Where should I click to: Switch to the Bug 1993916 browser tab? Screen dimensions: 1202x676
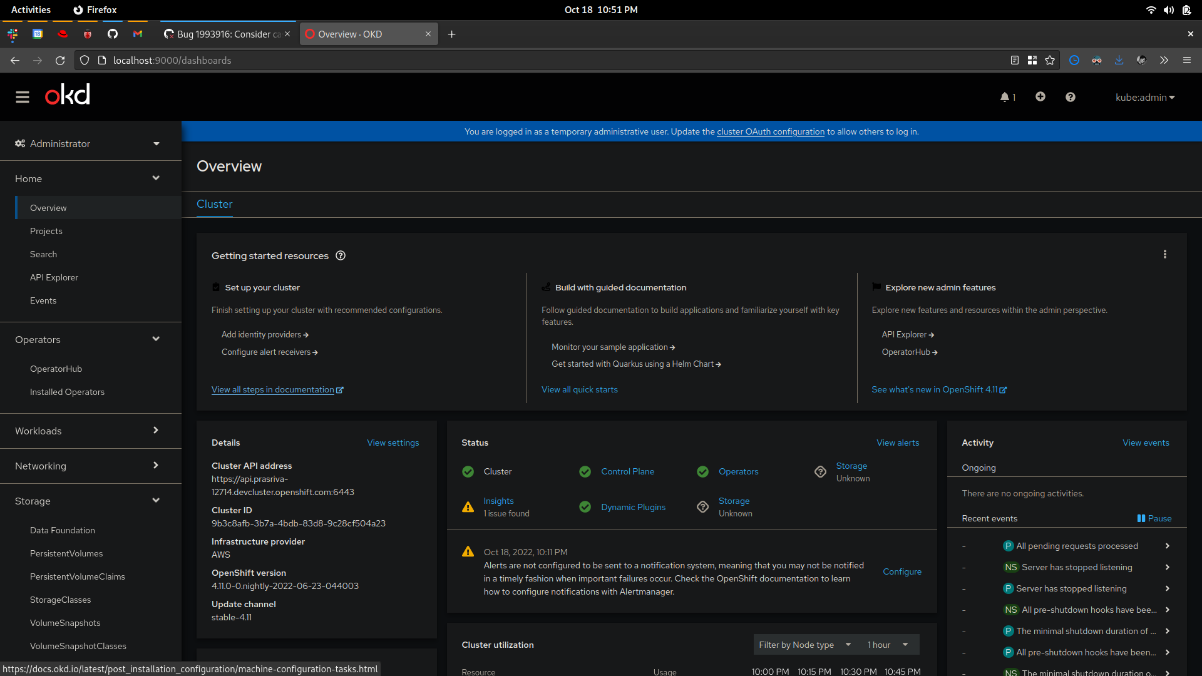(x=225, y=34)
